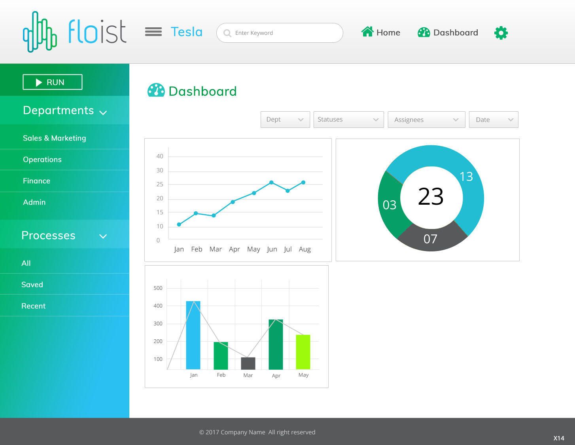575x445 pixels.
Task: Open the Statuses filter dropdown
Action: (x=348, y=120)
